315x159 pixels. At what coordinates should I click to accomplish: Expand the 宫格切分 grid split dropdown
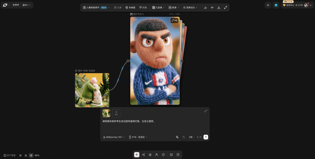pyautogui.click(x=190, y=8)
